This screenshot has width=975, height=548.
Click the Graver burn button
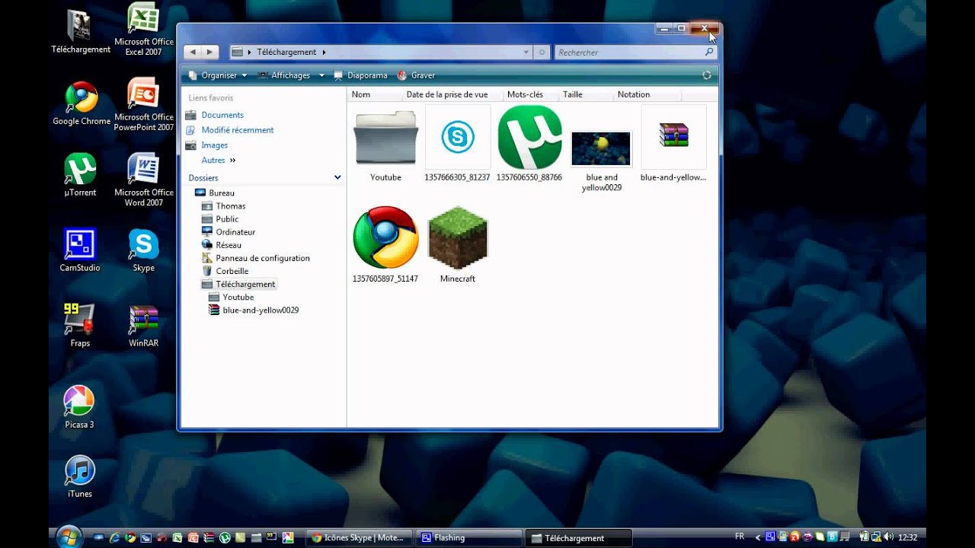(416, 75)
